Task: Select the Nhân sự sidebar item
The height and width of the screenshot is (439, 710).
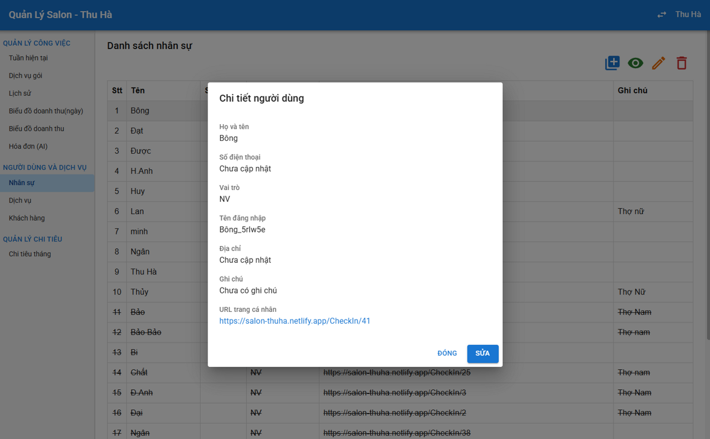Action: point(22,183)
